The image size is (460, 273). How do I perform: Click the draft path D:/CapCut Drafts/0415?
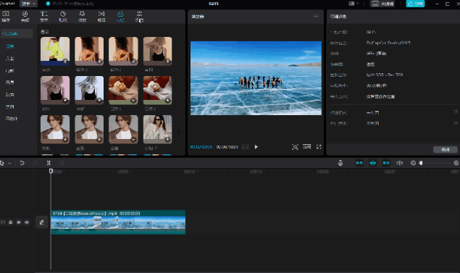tap(388, 43)
